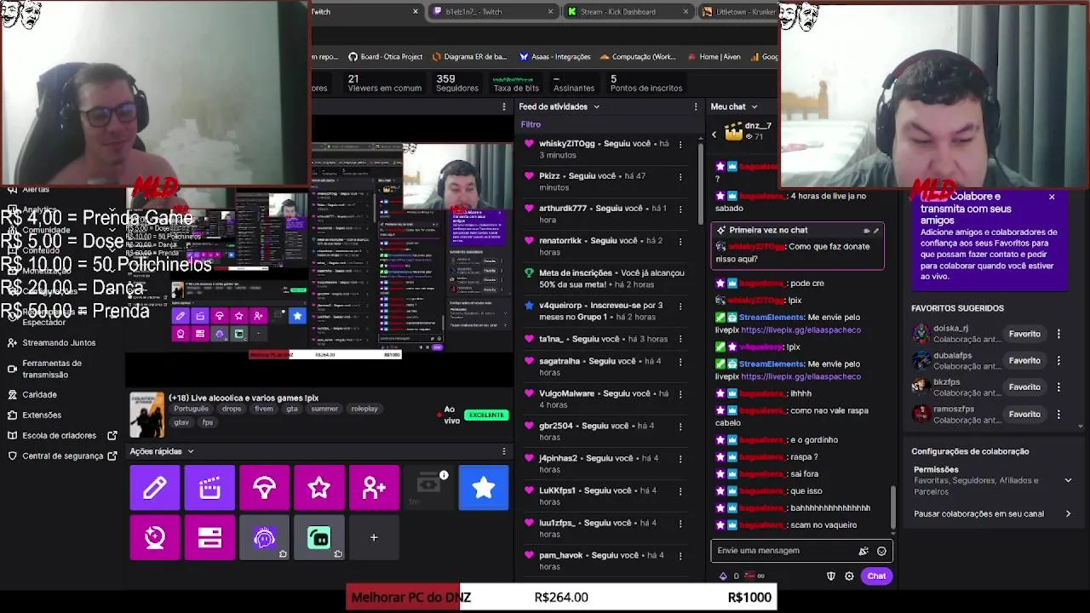1090x613 pixels.
Task: Click the moderator shield icon below chat
Action: 831,576
